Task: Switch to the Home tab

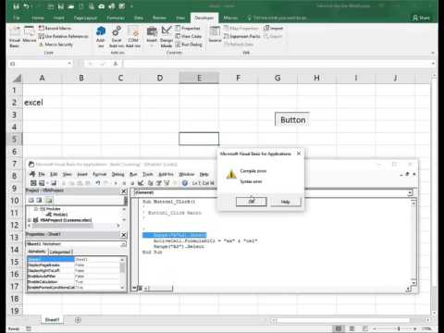Action: [x=38, y=18]
